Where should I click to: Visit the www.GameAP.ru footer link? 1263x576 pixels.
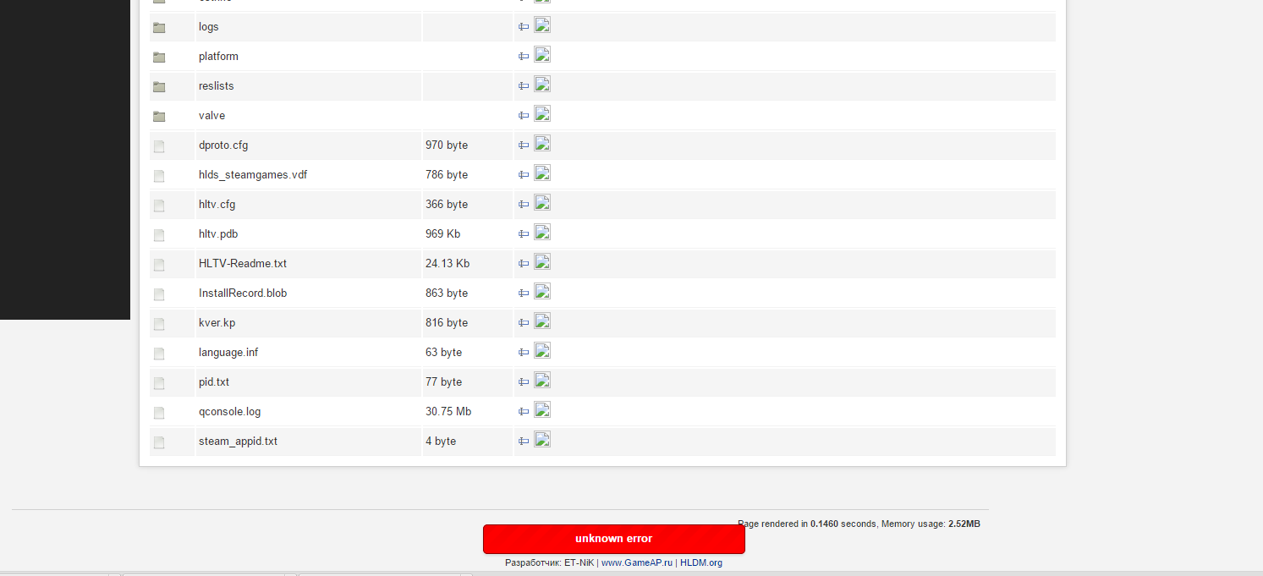tap(636, 562)
